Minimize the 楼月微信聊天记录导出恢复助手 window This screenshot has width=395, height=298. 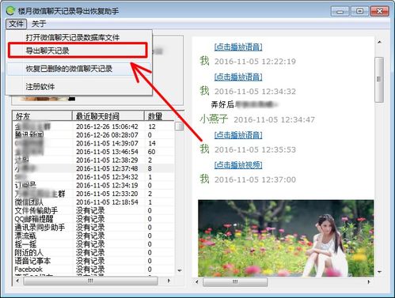(340, 11)
